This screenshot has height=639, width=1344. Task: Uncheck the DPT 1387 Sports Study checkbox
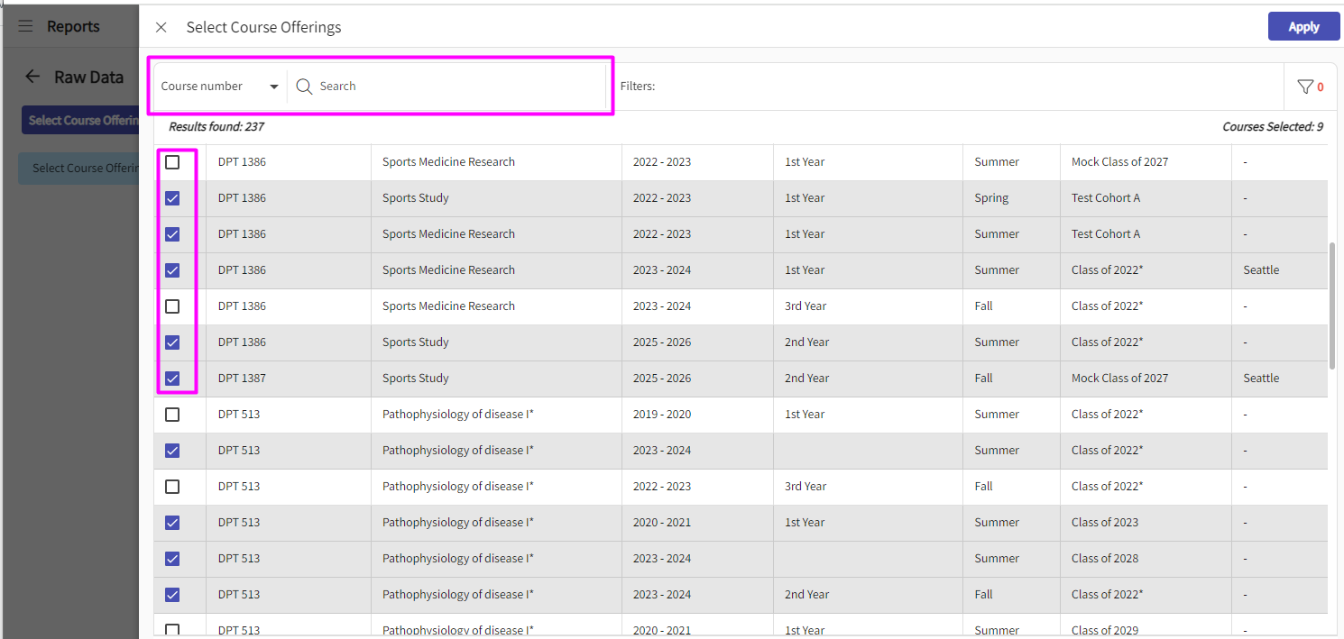[x=172, y=379]
